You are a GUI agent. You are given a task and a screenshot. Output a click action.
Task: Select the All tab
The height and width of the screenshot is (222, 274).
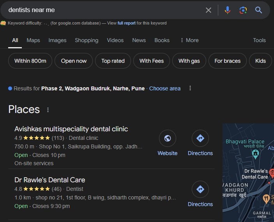click(x=15, y=41)
